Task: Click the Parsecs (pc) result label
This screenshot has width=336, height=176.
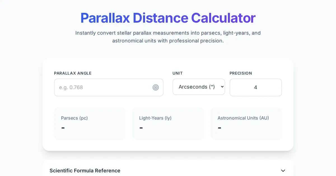Action: pyautogui.click(x=74, y=118)
